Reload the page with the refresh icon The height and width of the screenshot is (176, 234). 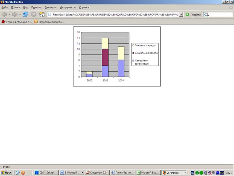(x=26, y=14)
